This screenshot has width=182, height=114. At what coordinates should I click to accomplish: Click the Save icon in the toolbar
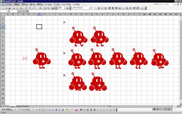(x=9, y=8)
